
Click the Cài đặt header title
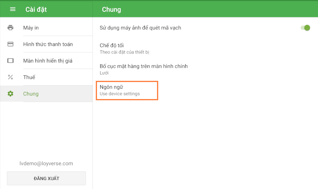[x=36, y=9]
